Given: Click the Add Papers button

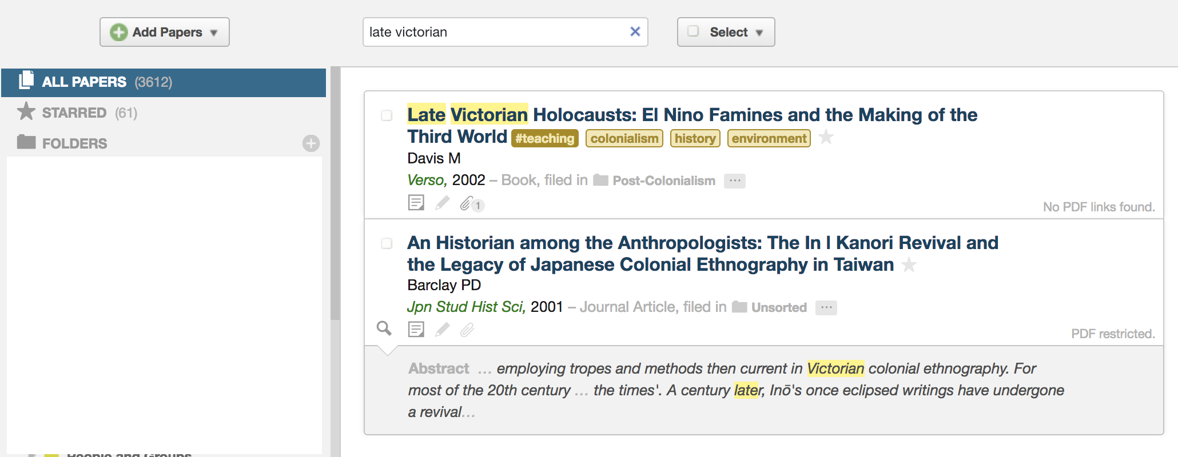Looking at the screenshot, I should tap(165, 32).
